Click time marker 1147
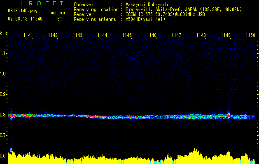Image resolution: width=259 pixels, height=164 pixels. pos(176,35)
